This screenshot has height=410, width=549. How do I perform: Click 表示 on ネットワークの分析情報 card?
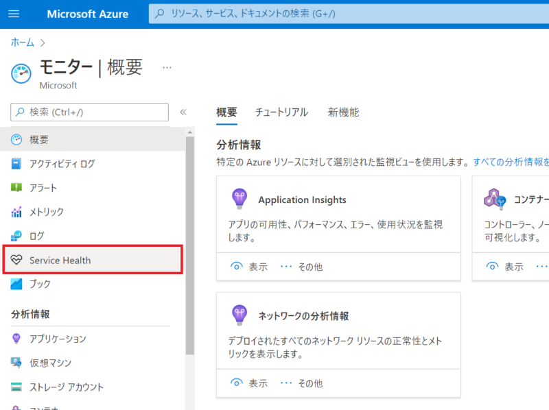coord(258,383)
